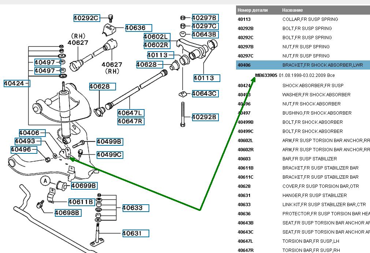Select row 40633 LINK KIT stabilizer bar
This screenshot has width=370, height=253.
pos(303,205)
